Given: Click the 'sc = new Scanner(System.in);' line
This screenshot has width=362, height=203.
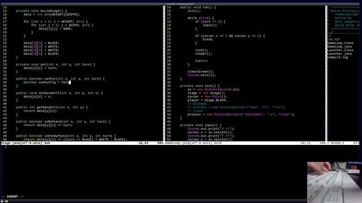Looking at the screenshot, I should pyautogui.click(x=214, y=89).
